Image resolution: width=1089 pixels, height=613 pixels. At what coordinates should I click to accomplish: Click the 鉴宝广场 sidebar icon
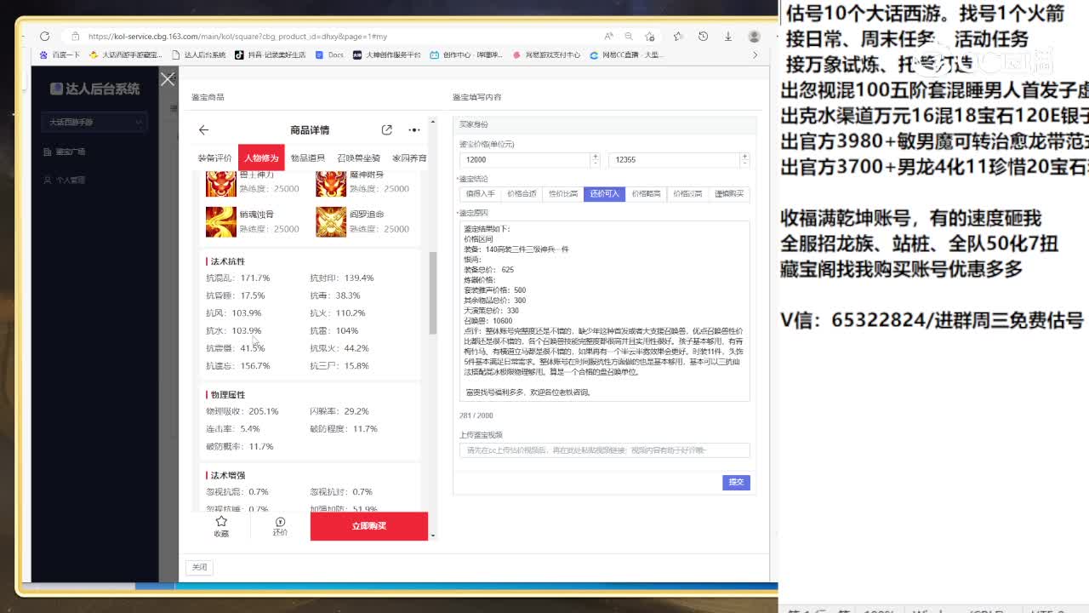[48, 152]
